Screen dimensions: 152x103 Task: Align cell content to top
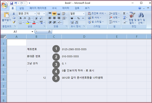(x=50, y=14)
